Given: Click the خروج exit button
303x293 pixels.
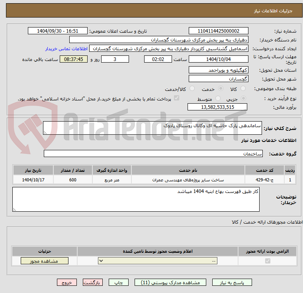Looking at the screenshot, I should 66,282.
